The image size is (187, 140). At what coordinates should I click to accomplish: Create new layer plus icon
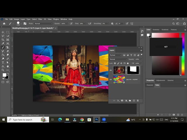pyautogui.click(x=134, y=101)
